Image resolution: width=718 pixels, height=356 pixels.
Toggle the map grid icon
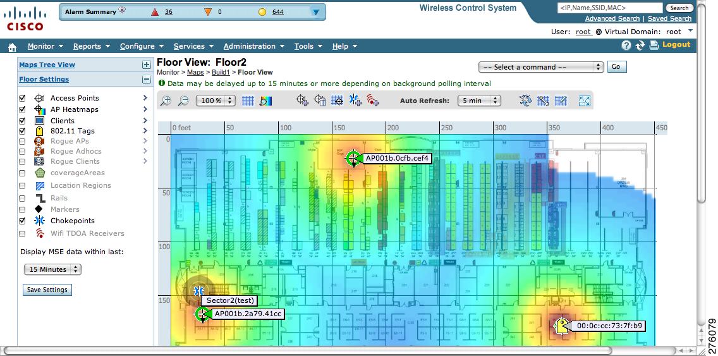(x=248, y=101)
